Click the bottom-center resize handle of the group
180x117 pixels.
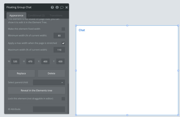(127, 115)
